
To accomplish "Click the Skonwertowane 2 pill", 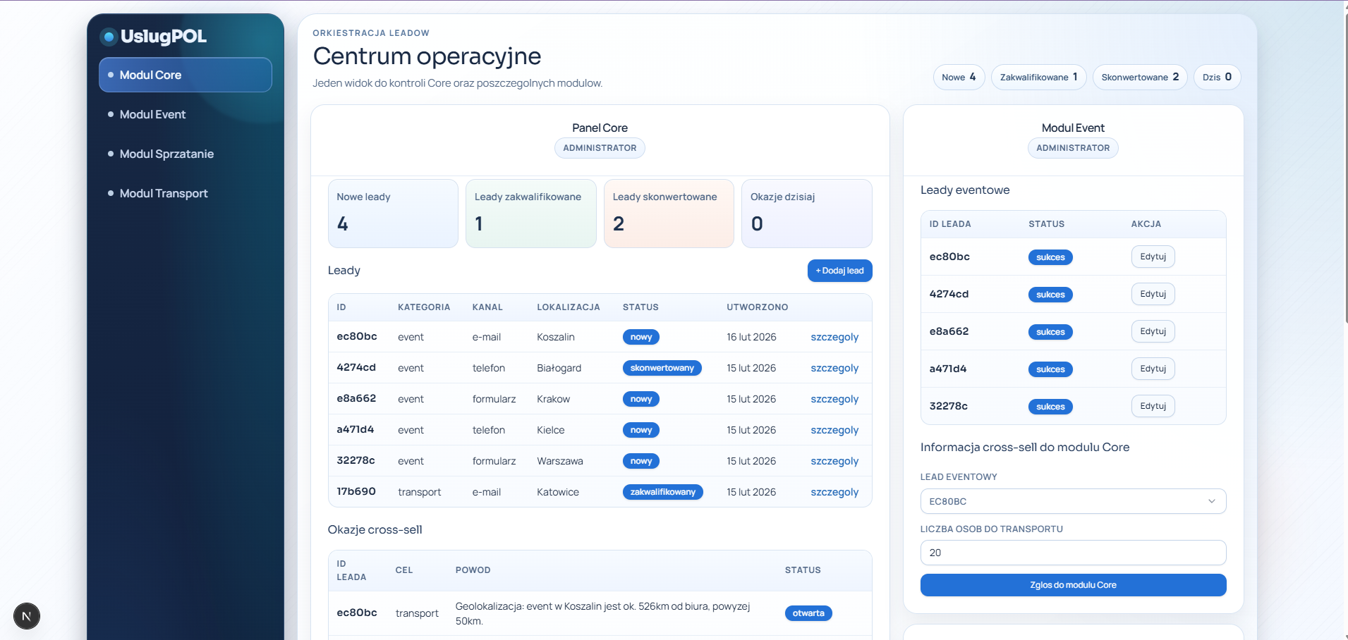I will [x=1139, y=77].
